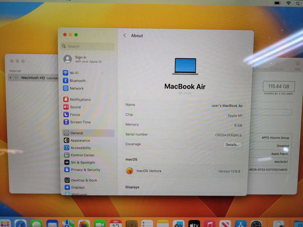This screenshot has width=303, height=227.
Task: Open the Apple TV app in Dock
Action: pos(194,224)
